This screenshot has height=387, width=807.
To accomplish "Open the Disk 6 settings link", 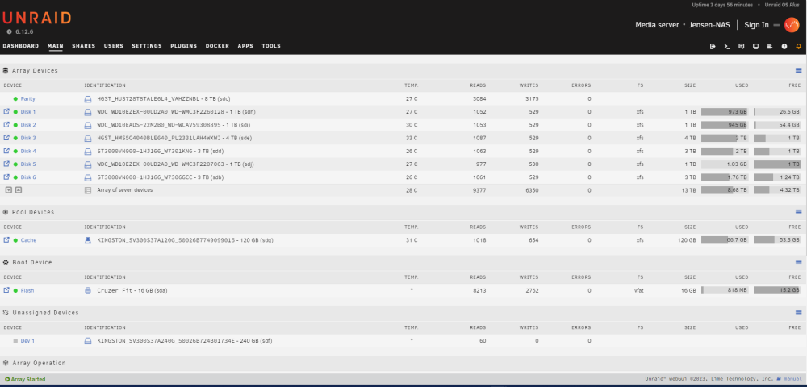I will (x=28, y=177).
